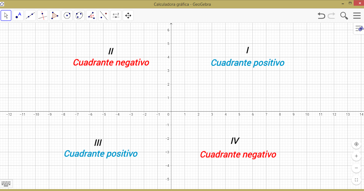Click Zoom In on the graphics view

(356, 156)
